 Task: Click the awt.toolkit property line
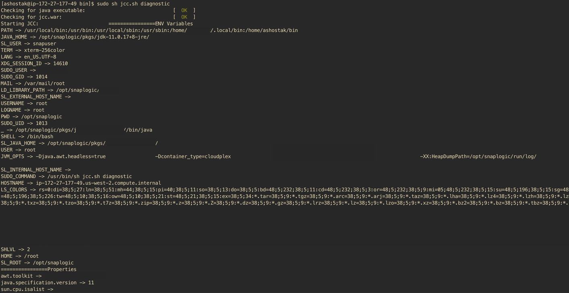21,276
